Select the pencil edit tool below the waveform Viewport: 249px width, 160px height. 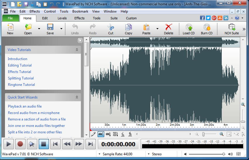93,134
